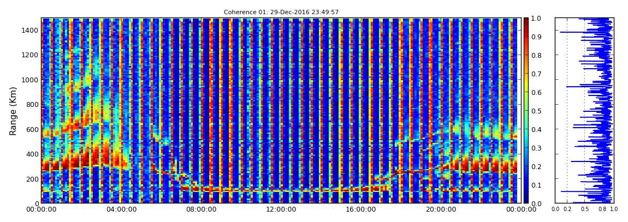
Task: Click the 0.3 colorbar tick label
Action: point(537,148)
